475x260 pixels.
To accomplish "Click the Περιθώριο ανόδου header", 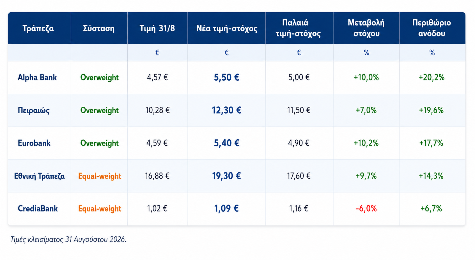I will (432, 28).
